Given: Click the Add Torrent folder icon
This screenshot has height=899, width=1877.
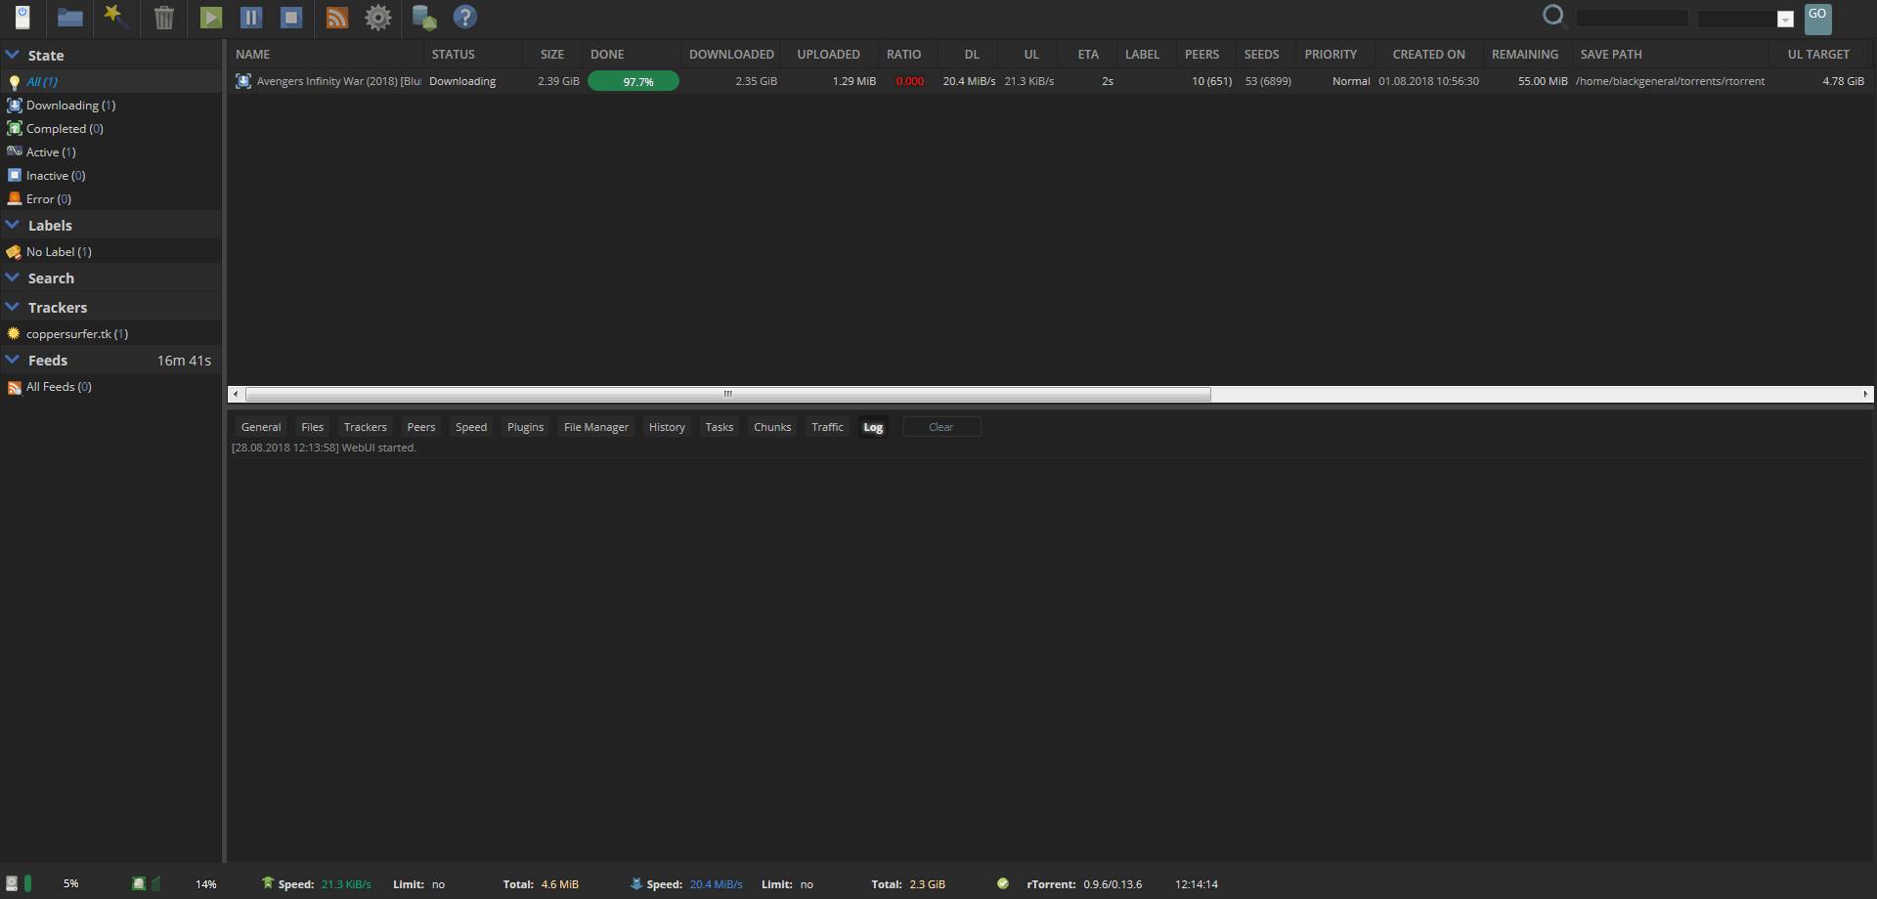Looking at the screenshot, I should tap(69, 18).
